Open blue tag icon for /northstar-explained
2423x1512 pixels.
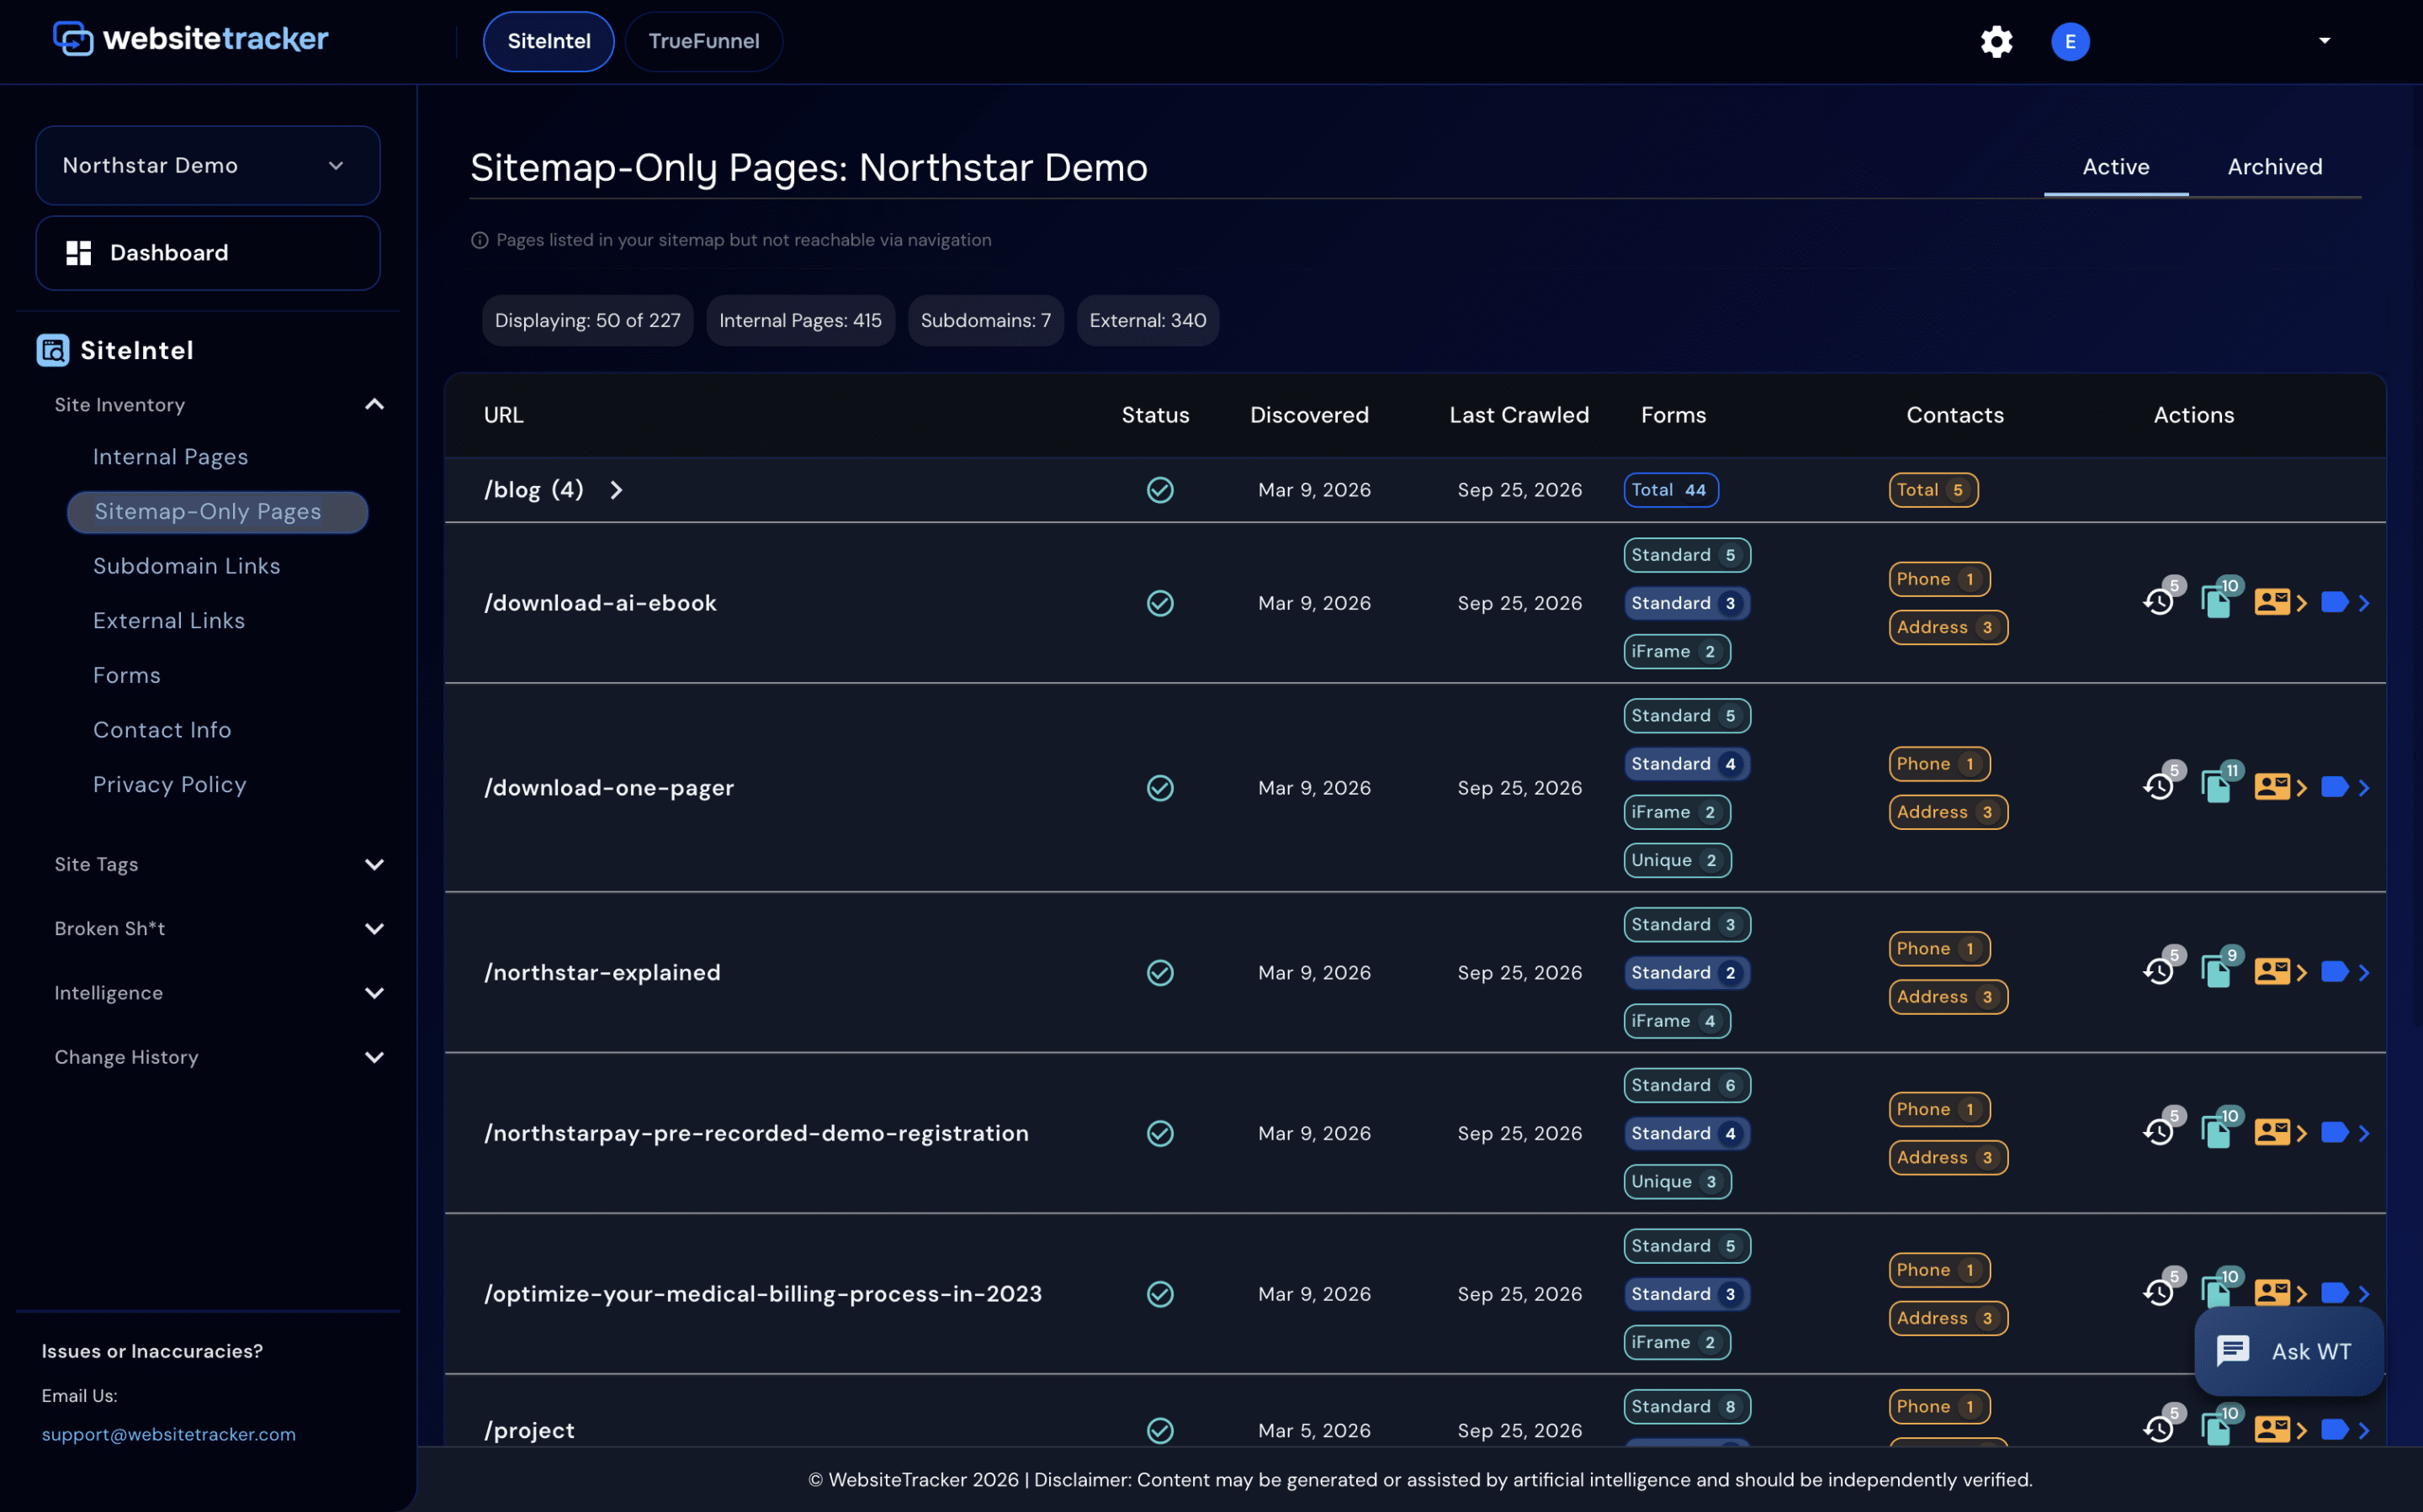(2334, 972)
